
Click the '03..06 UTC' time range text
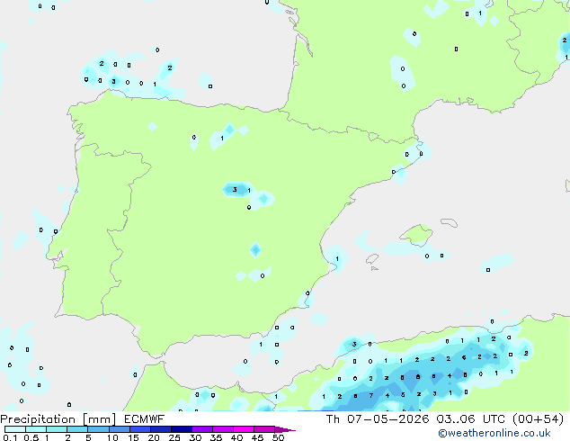(471, 419)
